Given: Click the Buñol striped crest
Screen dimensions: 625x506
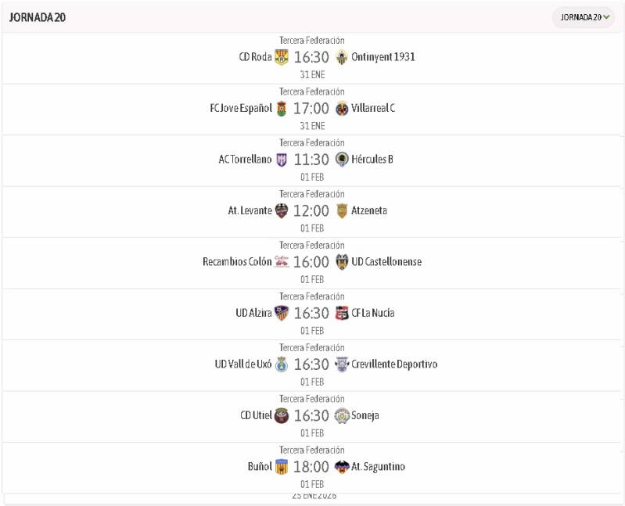Looking at the screenshot, I should point(282,467).
